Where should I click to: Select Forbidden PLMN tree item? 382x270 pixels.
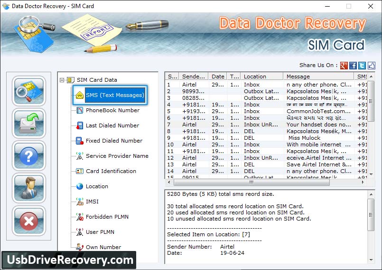click(107, 217)
